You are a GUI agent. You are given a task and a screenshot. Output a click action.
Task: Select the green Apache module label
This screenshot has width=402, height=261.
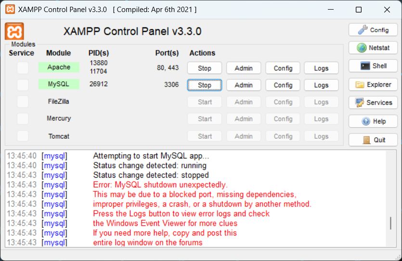tap(59, 67)
